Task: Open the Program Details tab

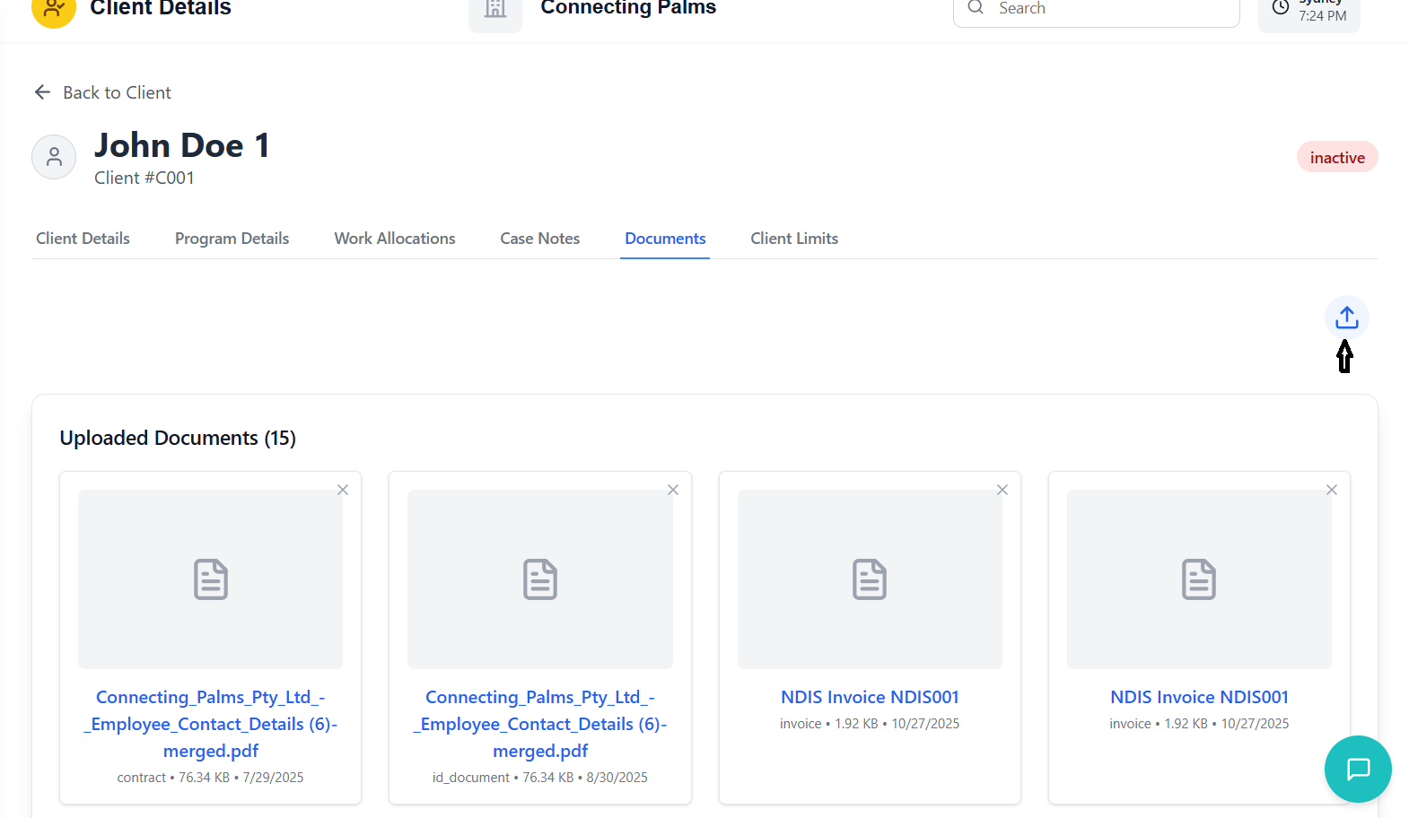Action: click(x=232, y=239)
